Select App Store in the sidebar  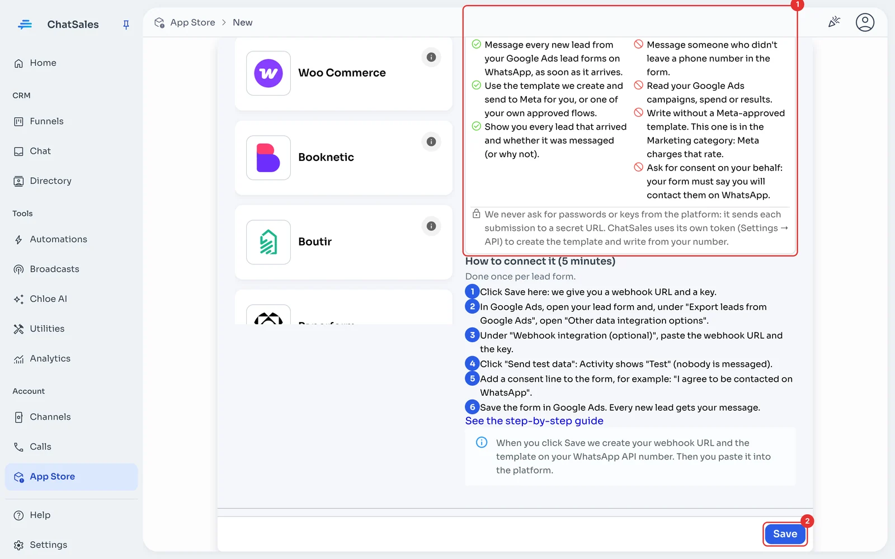(x=72, y=477)
